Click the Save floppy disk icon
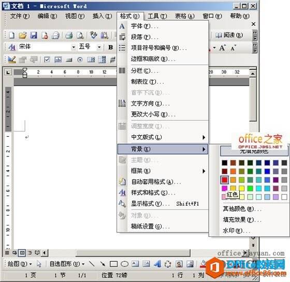Screen dimensions: 290x282 pyautogui.click(x=34, y=35)
